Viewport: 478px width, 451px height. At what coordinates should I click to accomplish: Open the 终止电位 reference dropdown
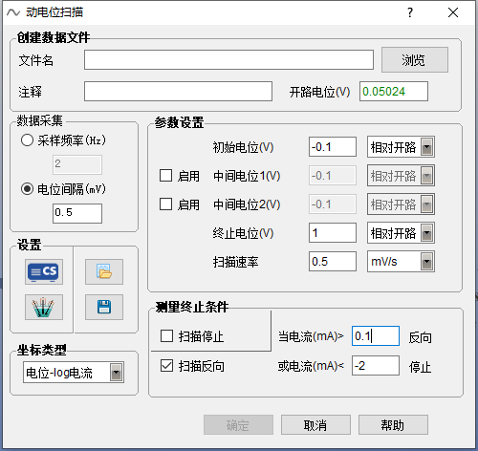[401, 233]
